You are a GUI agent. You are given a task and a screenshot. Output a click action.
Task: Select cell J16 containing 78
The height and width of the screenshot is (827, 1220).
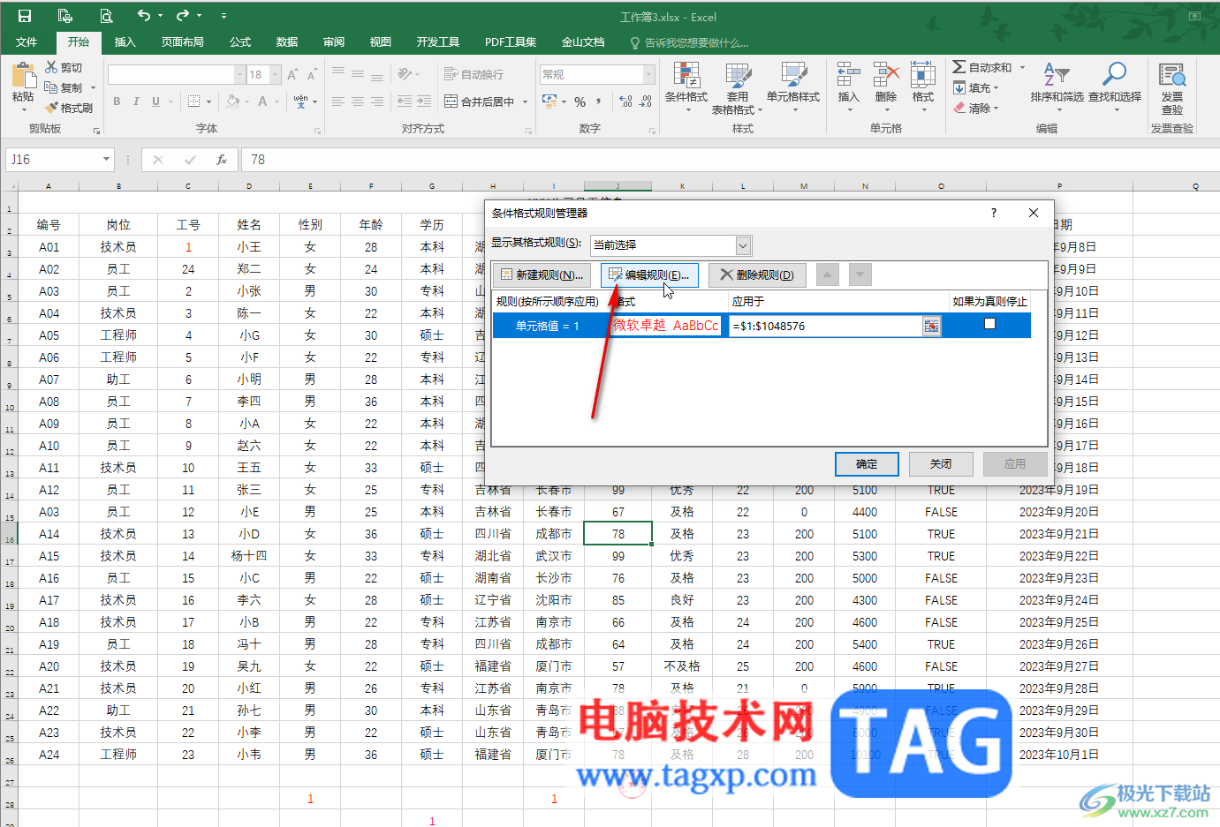pyautogui.click(x=618, y=534)
